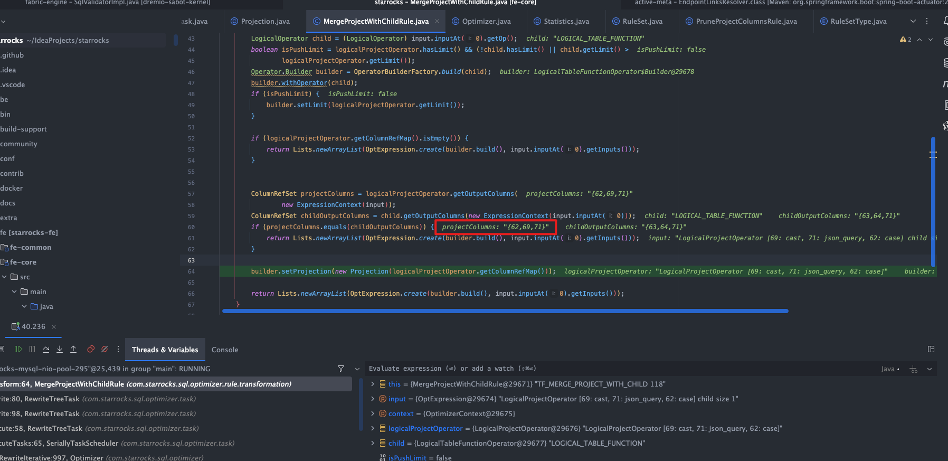Open the RuleSet.java editor tab
The width and height of the screenshot is (948, 461).
[x=637, y=22]
